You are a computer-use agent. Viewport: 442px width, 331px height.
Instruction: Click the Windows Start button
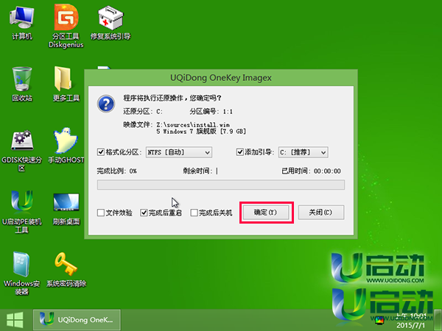[x=15, y=320]
